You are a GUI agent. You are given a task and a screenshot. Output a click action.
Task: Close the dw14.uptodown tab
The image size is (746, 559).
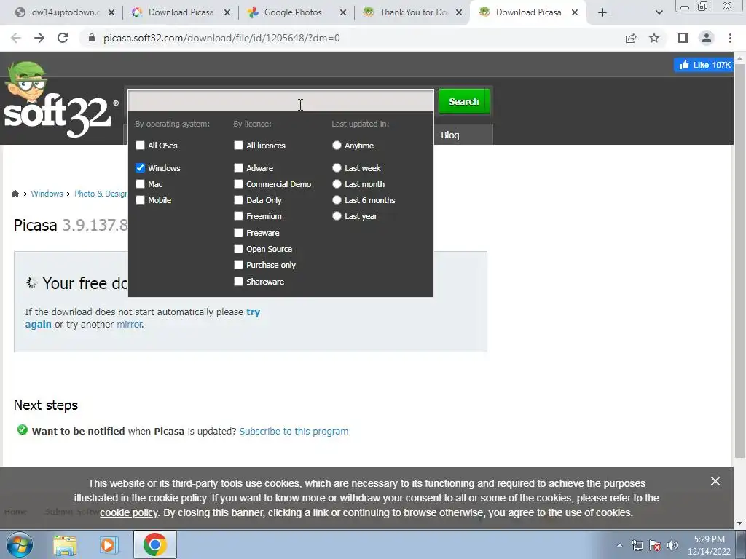pos(111,12)
